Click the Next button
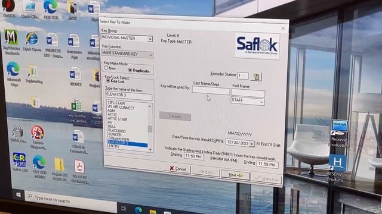The width and height of the screenshot is (382, 214). tap(235, 175)
